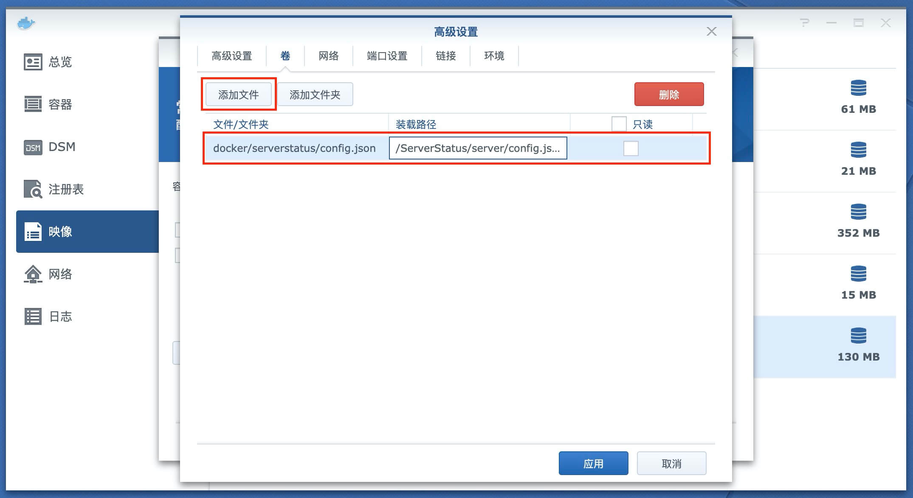Image resolution: width=913 pixels, height=498 pixels.
Task: Click the 352 MB image size icon
Action: pos(858,212)
